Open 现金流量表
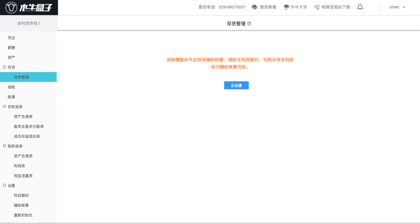Image resolution: width=420 pixels, height=223 pixels. click(23, 176)
